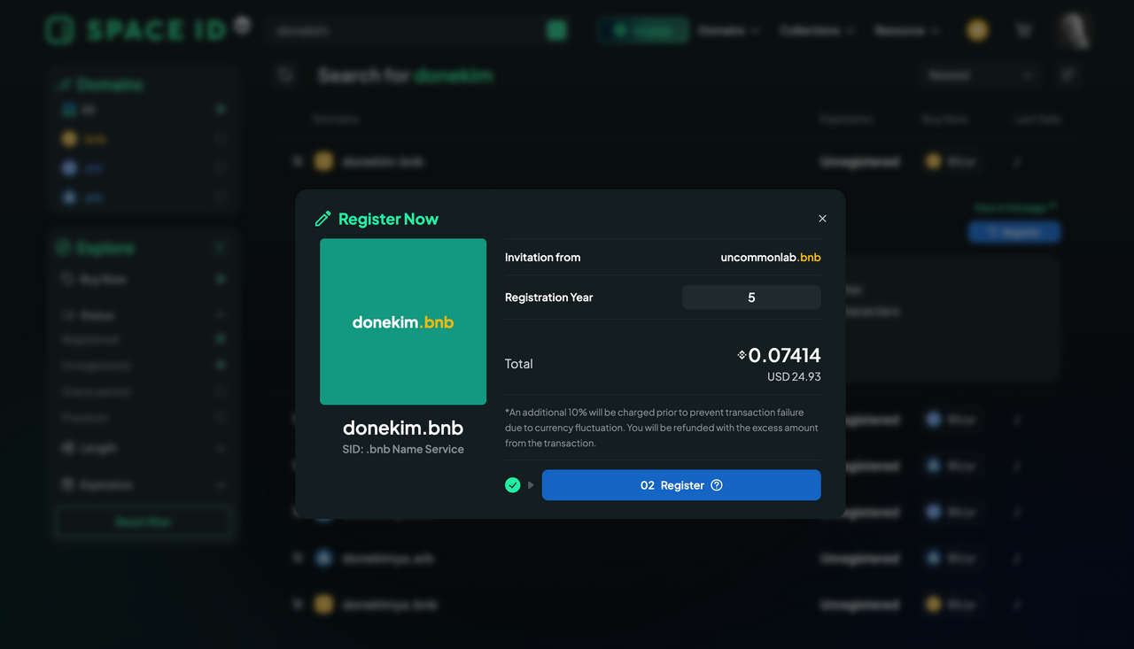Click the uncommonlab.bnb invitation name
1134x649 pixels.
coord(771,258)
